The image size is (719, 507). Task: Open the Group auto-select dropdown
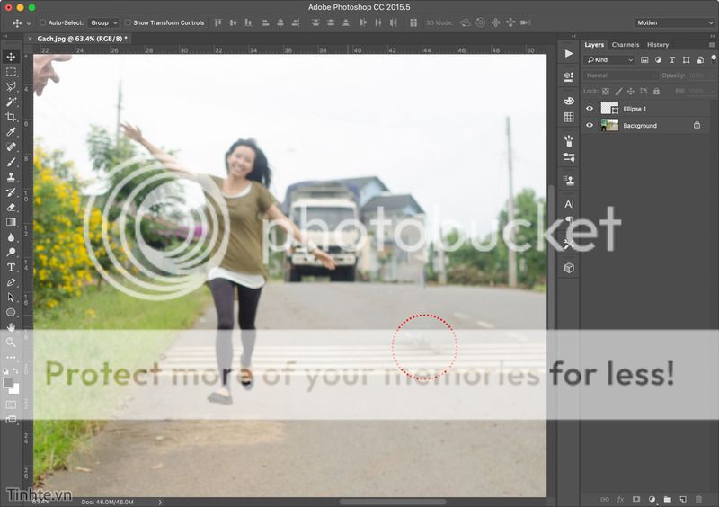tap(103, 22)
